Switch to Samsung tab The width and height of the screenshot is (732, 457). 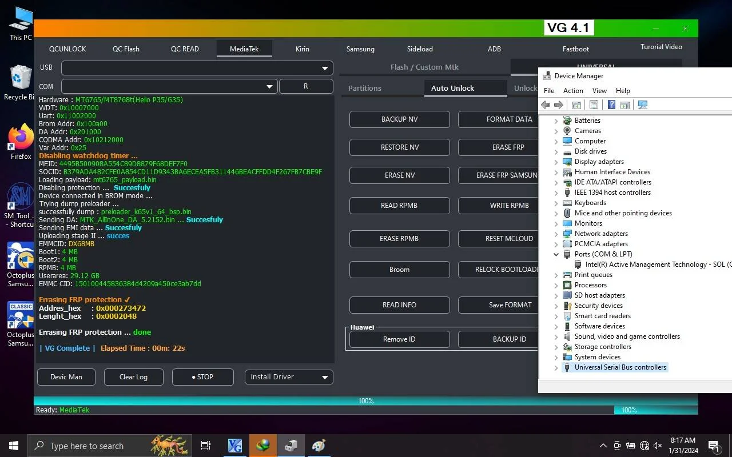[x=360, y=49]
